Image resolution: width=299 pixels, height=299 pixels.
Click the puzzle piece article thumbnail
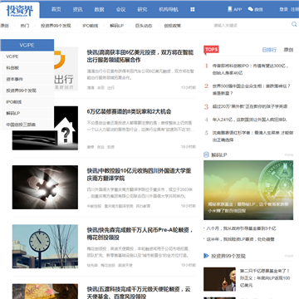click(x=45, y=187)
